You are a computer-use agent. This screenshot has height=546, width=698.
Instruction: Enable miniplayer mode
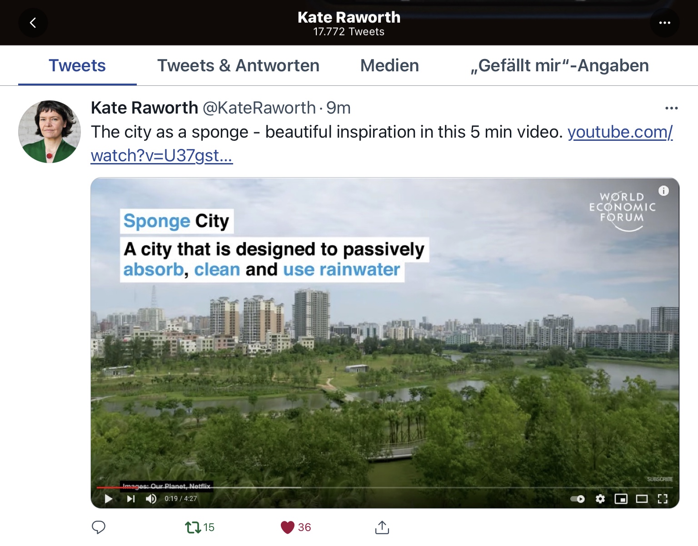pos(621,499)
